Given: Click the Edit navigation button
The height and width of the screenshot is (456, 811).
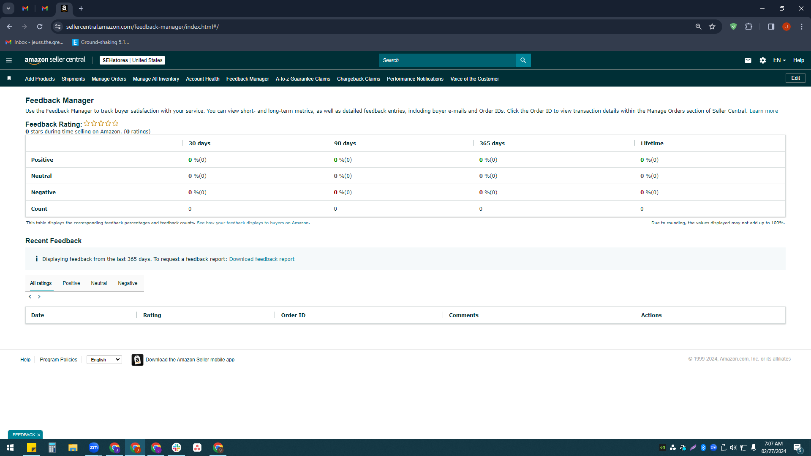Looking at the screenshot, I should [x=795, y=78].
